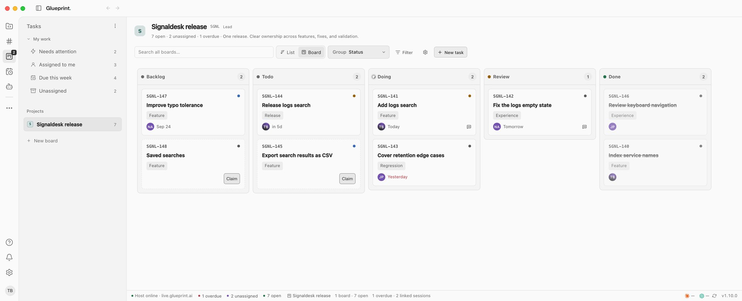742x301 pixels.
Task: Open the TB user avatar at sidebar bottom
Action: (10, 291)
